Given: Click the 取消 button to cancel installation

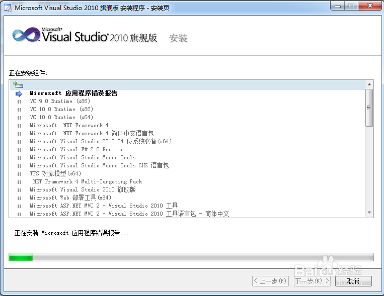Looking at the screenshot, I should (x=353, y=281).
